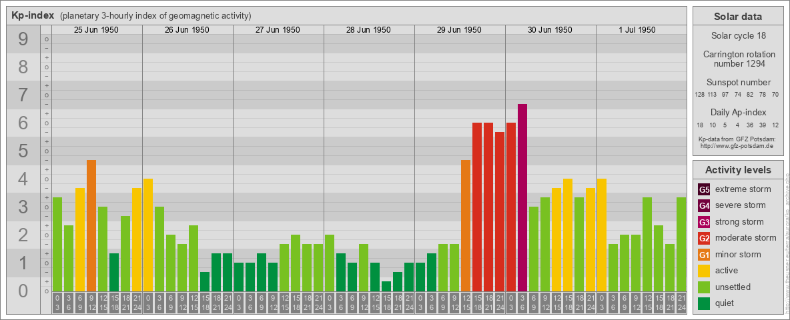
Task: Click the 29 Jun 1950 date header
Action: [459, 30]
